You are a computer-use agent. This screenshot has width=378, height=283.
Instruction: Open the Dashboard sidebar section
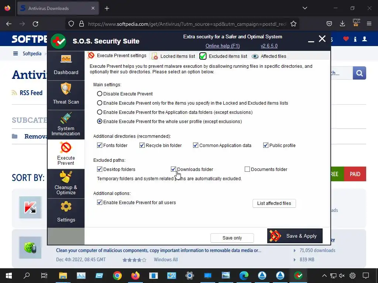tap(66, 66)
